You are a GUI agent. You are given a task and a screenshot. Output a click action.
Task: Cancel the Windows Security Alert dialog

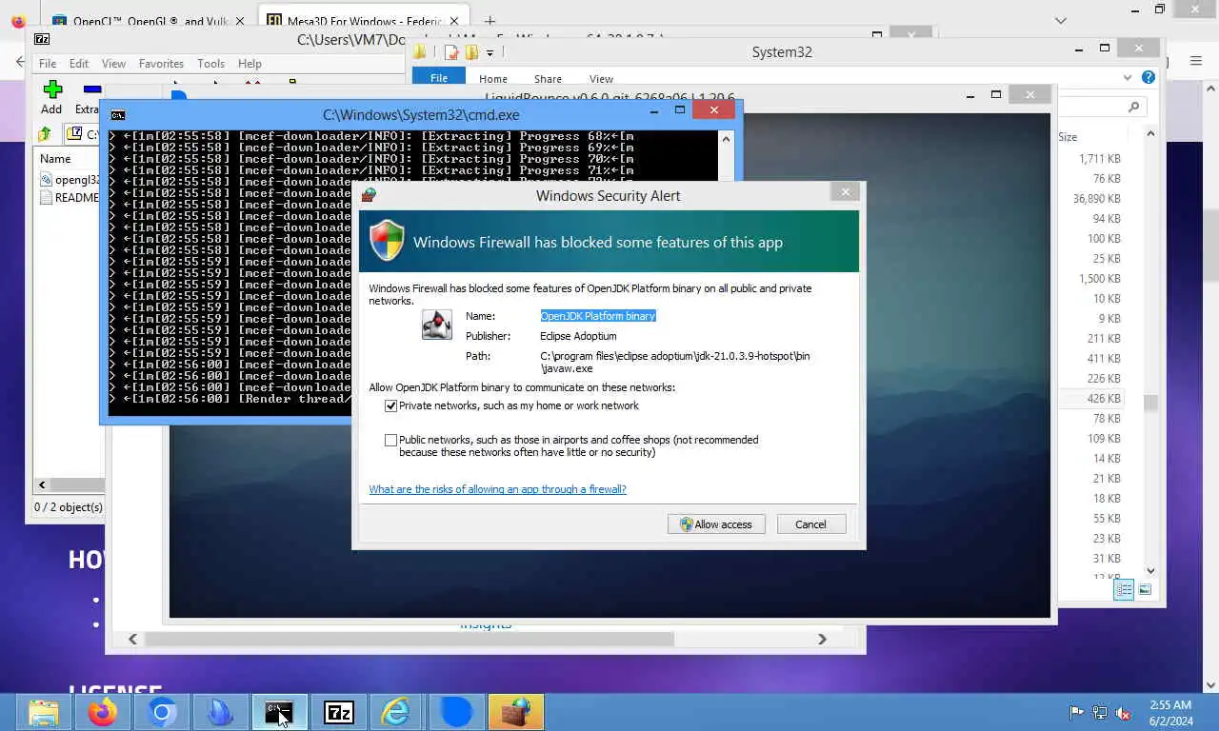coord(810,524)
